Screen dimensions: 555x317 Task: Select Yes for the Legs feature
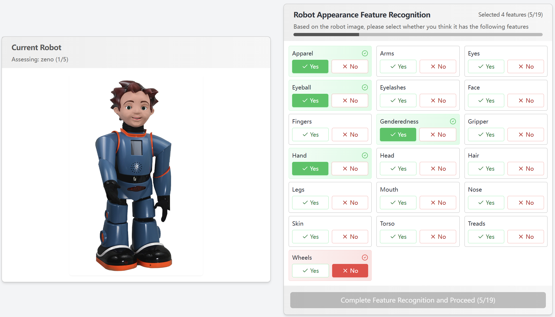click(310, 203)
